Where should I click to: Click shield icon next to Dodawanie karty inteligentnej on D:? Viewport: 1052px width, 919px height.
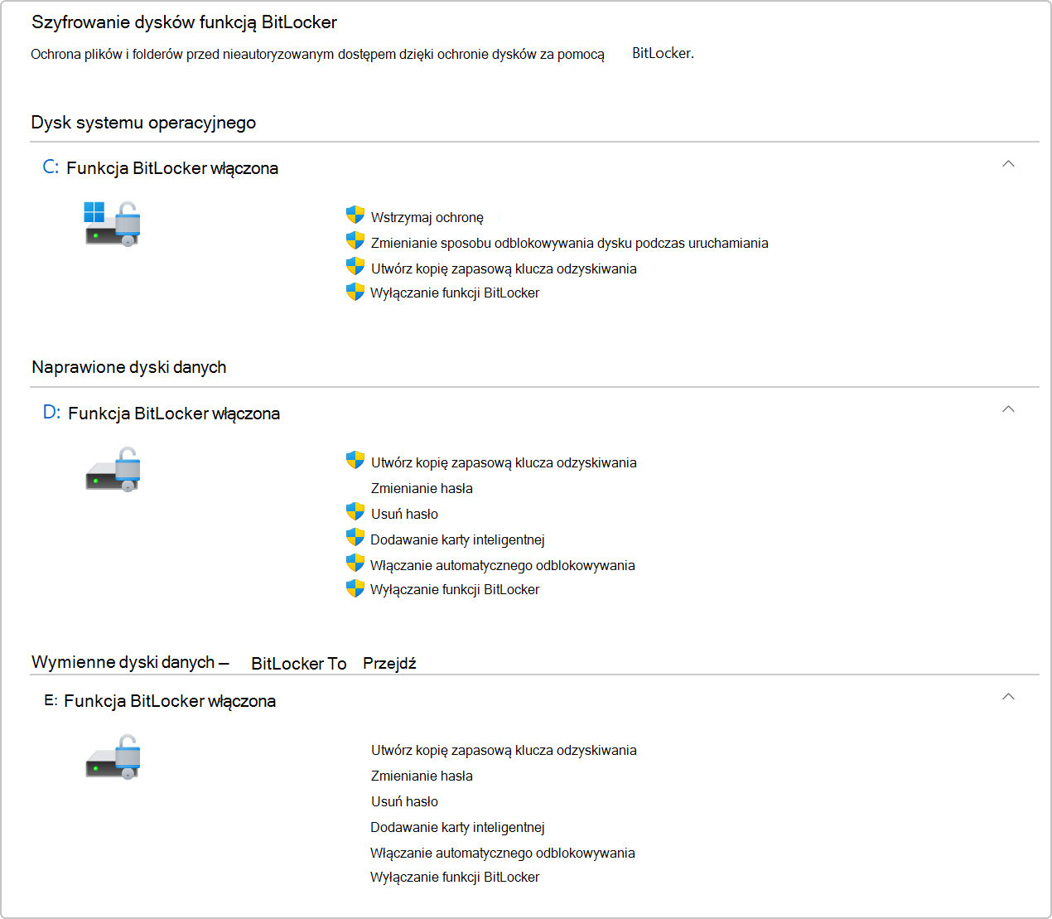pos(355,538)
